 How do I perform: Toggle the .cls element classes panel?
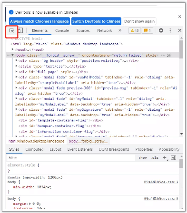click(154, 158)
